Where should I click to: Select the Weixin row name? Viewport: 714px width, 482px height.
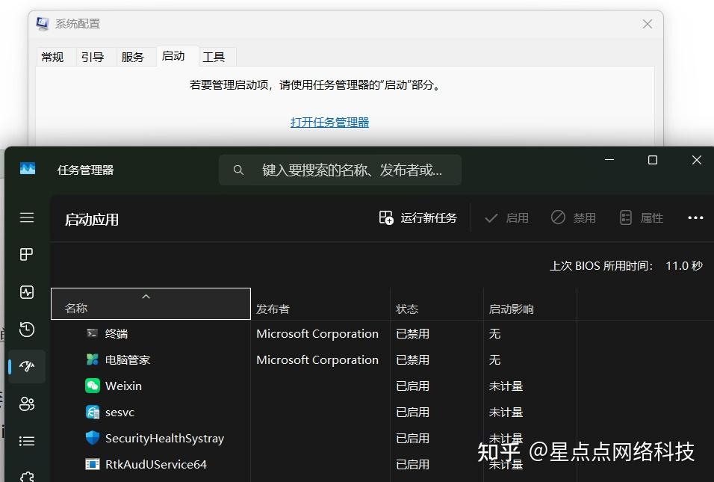click(x=123, y=386)
